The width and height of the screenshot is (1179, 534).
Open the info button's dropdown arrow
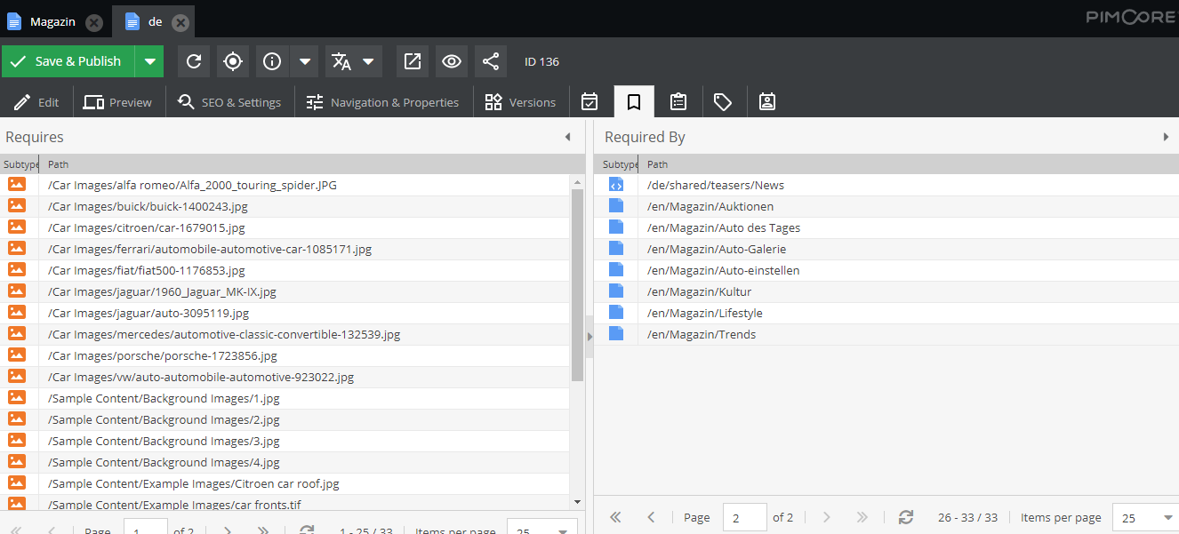[x=305, y=61]
